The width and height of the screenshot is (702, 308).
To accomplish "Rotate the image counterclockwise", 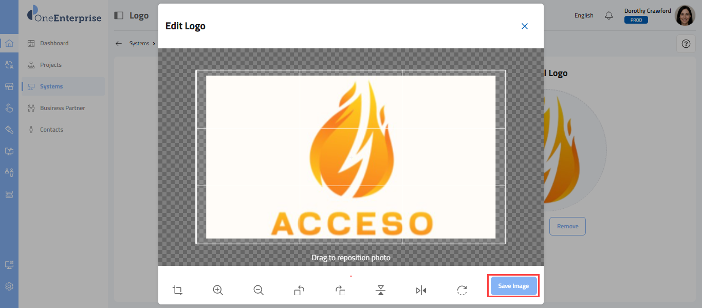I will click(299, 290).
